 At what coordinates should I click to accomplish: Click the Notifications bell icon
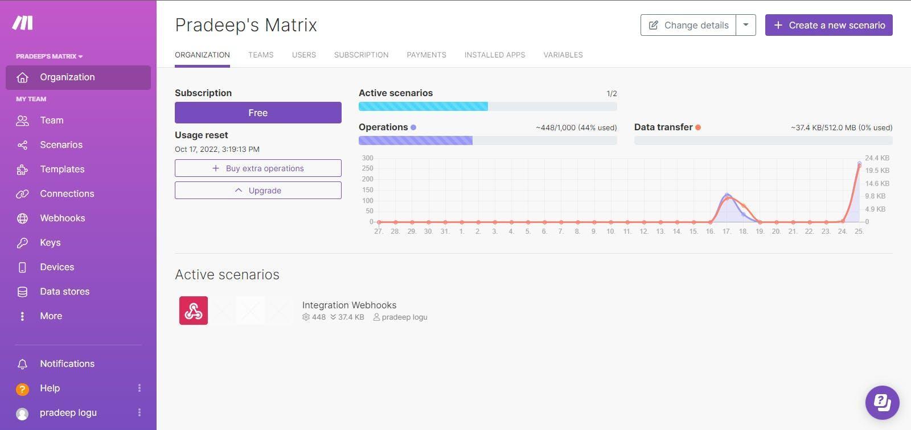(22, 364)
